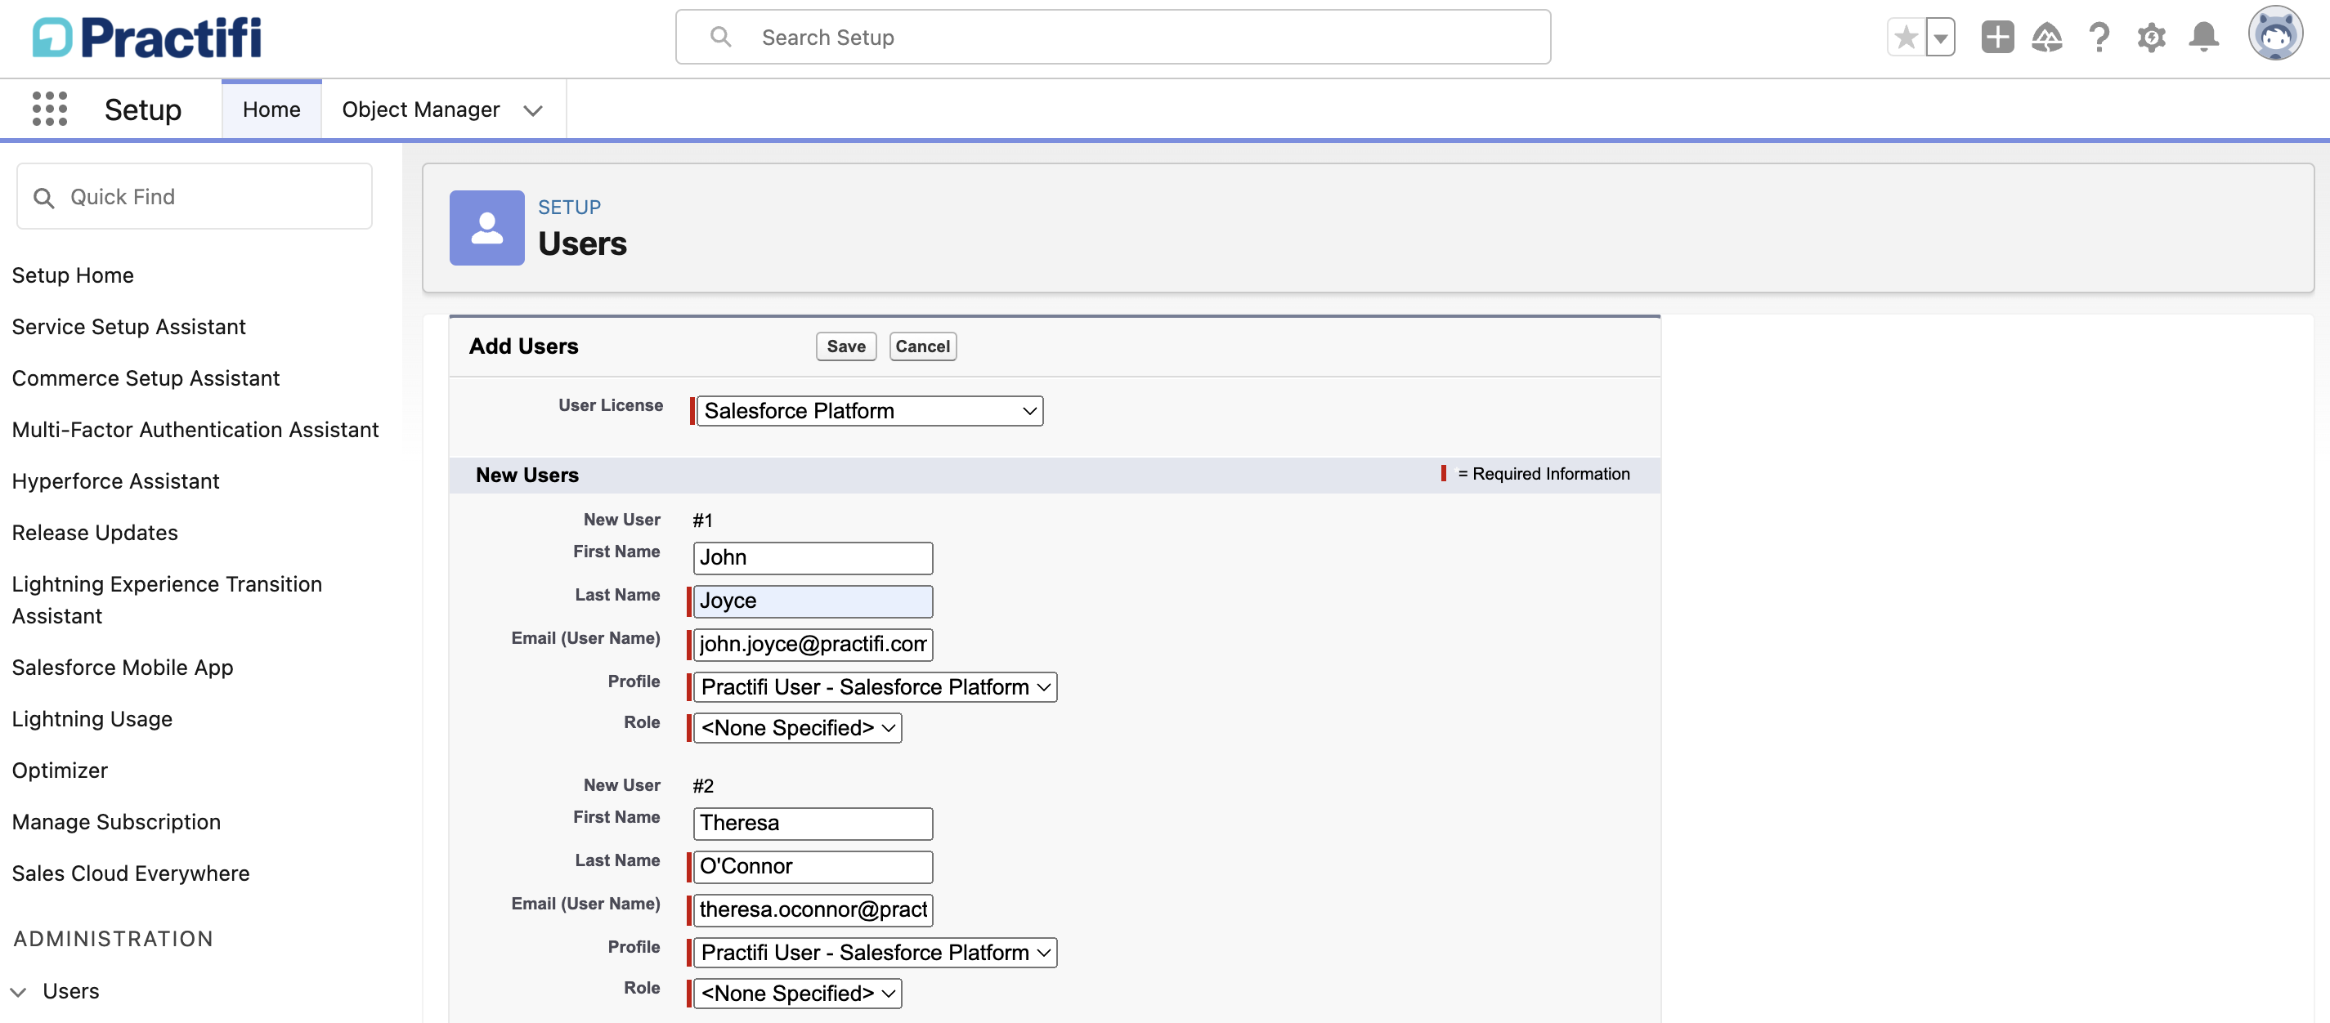Viewport: 2330px width, 1023px height.
Task: Open the Role dropdown for user #1
Action: point(798,727)
